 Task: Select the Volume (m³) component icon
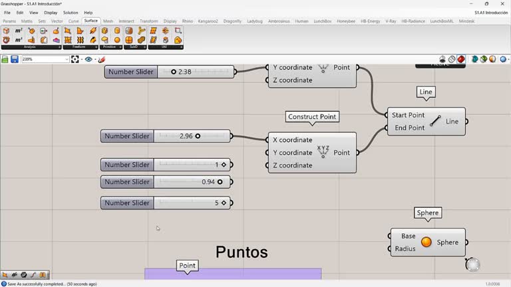(x=19, y=40)
